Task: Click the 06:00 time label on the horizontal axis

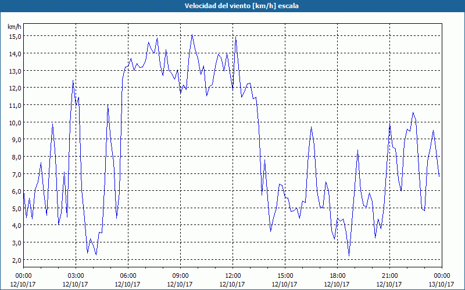Action: coord(128,276)
